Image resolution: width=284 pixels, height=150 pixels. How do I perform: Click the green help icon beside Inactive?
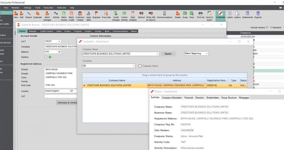50,57
